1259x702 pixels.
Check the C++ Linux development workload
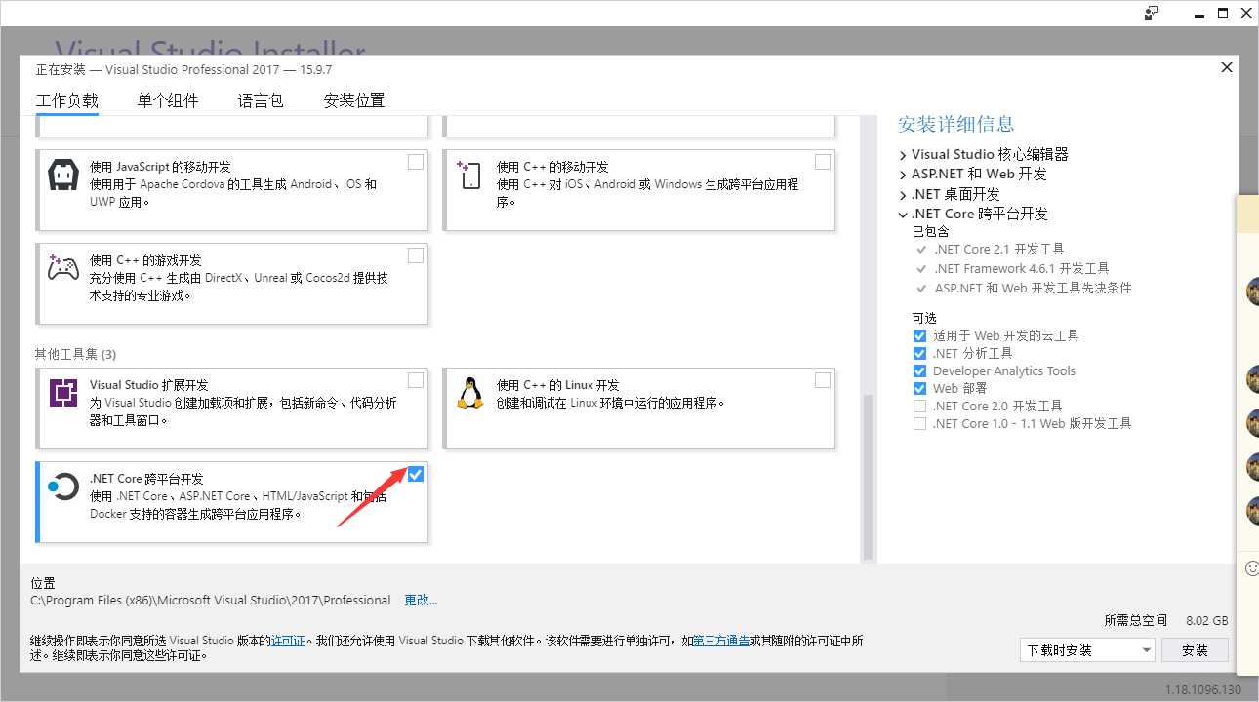click(823, 380)
